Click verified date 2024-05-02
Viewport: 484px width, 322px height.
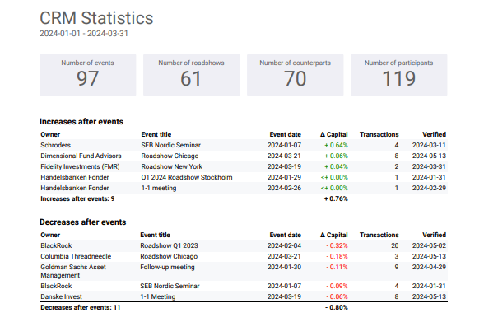[429, 245]
